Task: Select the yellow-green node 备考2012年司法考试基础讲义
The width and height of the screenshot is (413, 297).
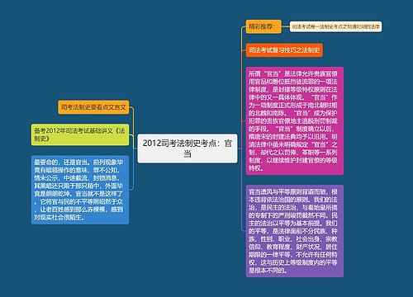Action: click(80, 134)
